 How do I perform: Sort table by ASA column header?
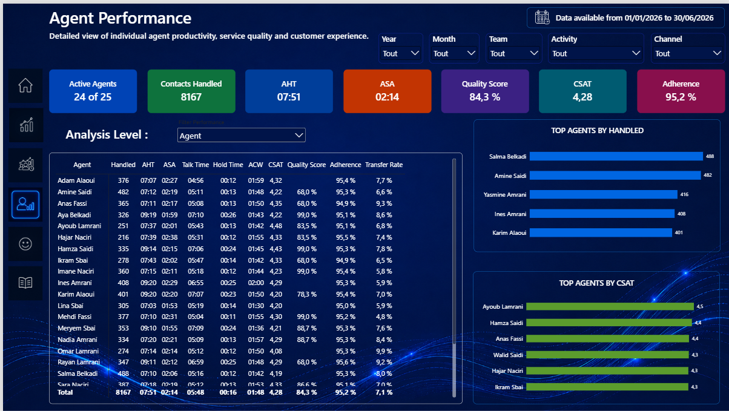tap(170, 165)
